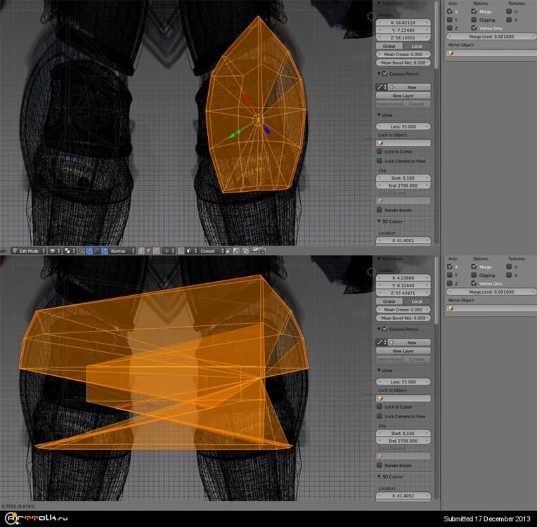Click the Z: 58.10501 coordinate field
This screenshot has width=537, height=527.
point(403,38)
